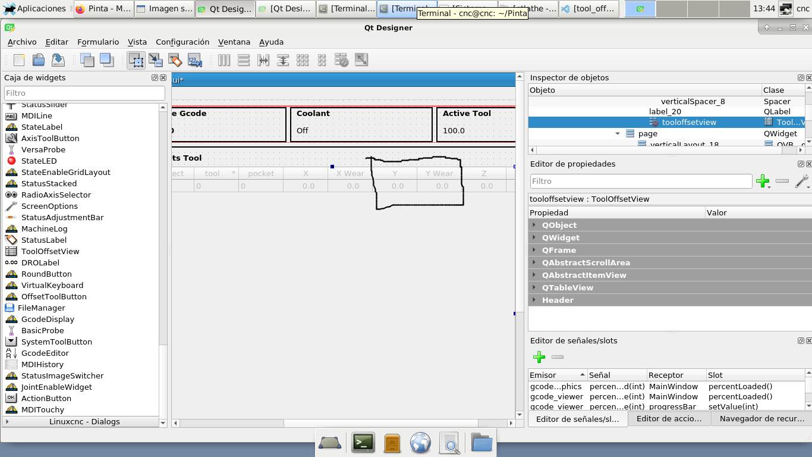
Task: Click the Lay out in form layout icon
Action: tap(322, 60)
